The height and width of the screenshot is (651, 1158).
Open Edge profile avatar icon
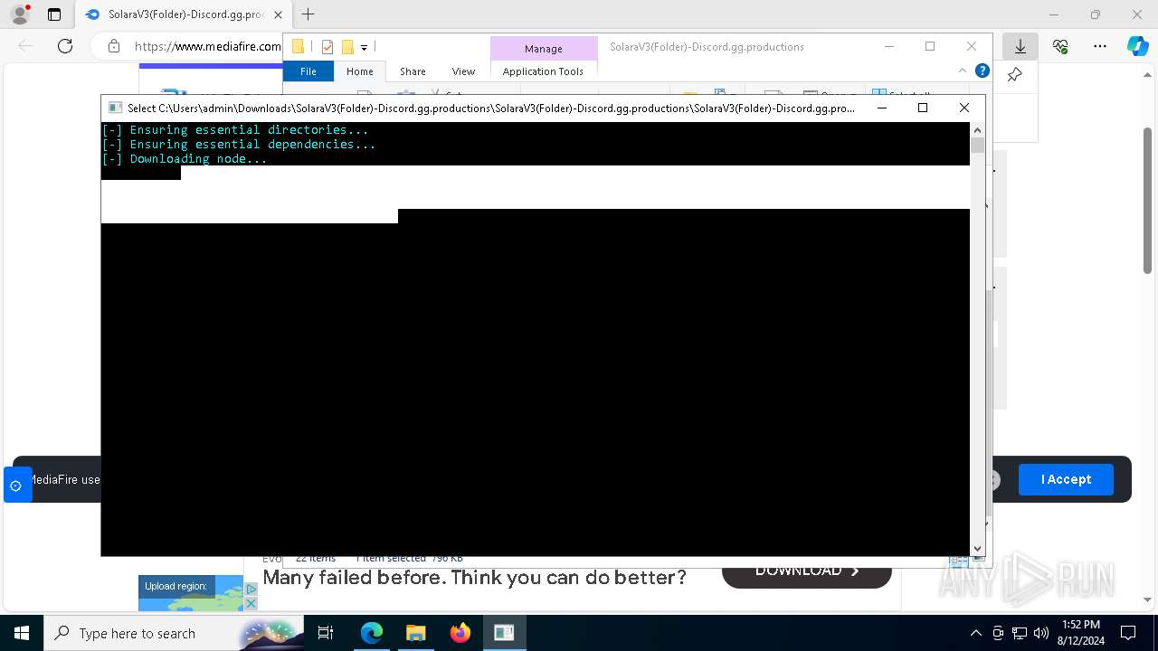[20, 14]
